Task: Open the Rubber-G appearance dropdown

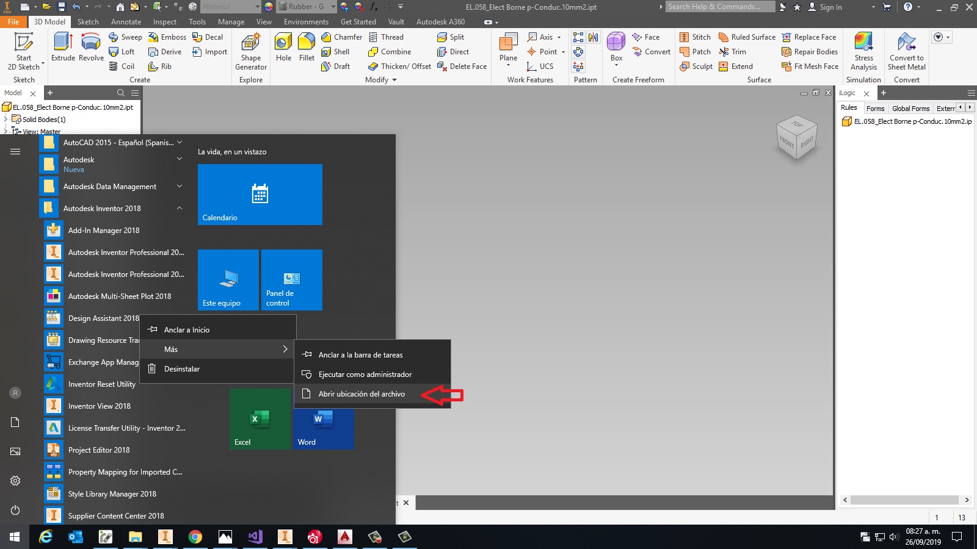Action: (332, 7)
